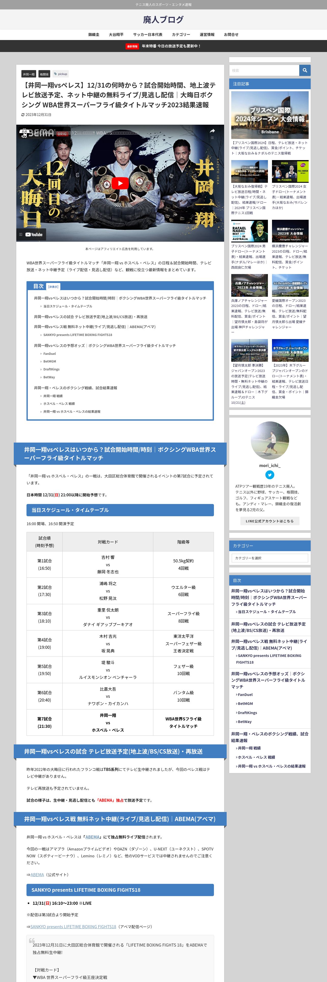327x982 pixels.
Task: Click LINE公式アカウントはこちら button
Action: pyautogui.click(x=269, y=521)
